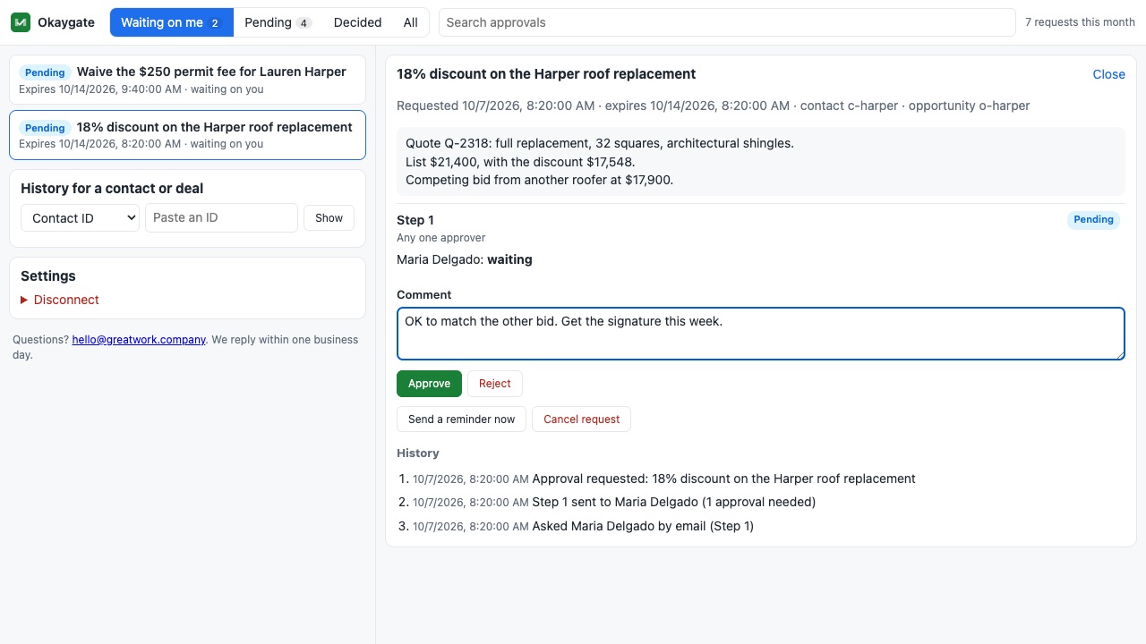Click history entry 'Asked Maria Delgado by email (Step 1)'
The height and width of the screenshot is (644, 1146).
[x=643, y=526]
